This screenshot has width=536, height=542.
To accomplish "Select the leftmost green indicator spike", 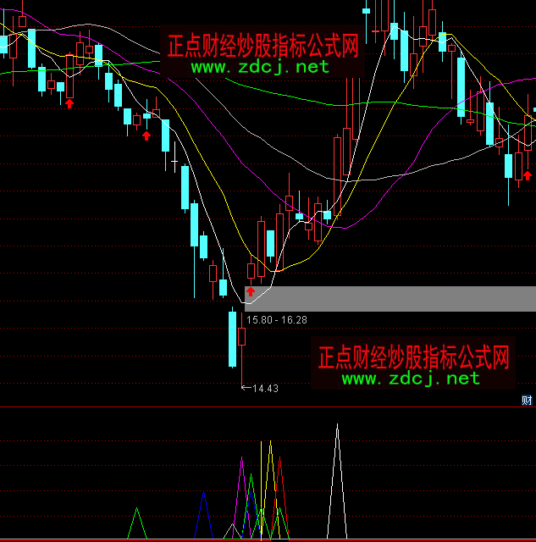I will (x=137, y=522).
